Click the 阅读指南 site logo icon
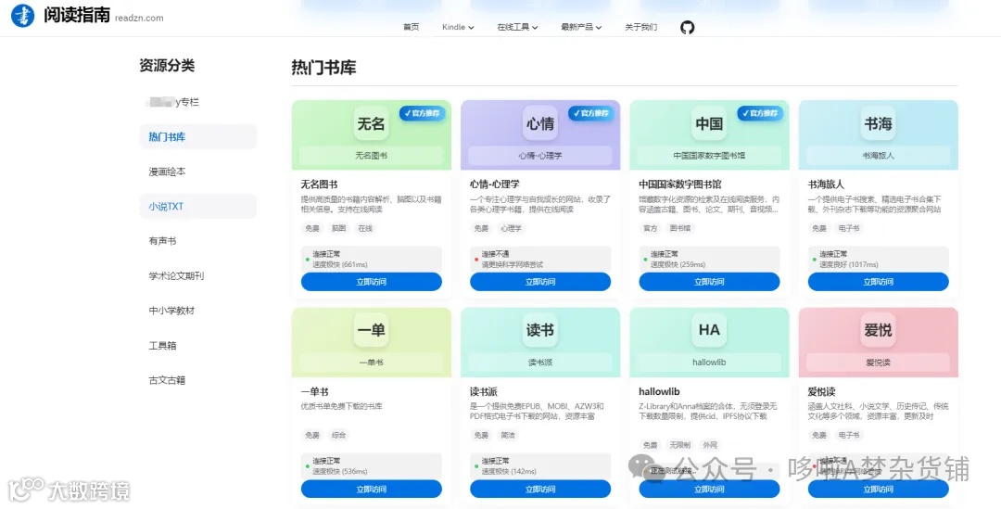This screenshot has width=1001, height=509. point(23,16)
